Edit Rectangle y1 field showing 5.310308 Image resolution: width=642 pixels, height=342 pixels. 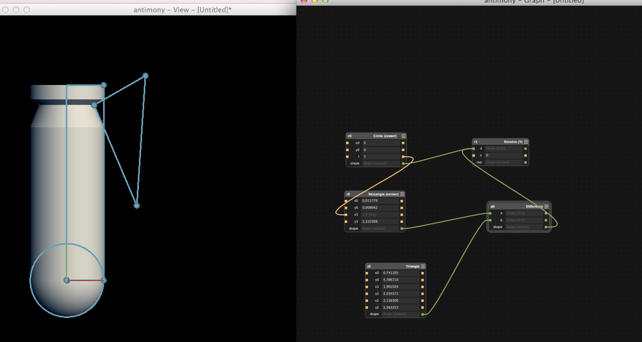379,221
